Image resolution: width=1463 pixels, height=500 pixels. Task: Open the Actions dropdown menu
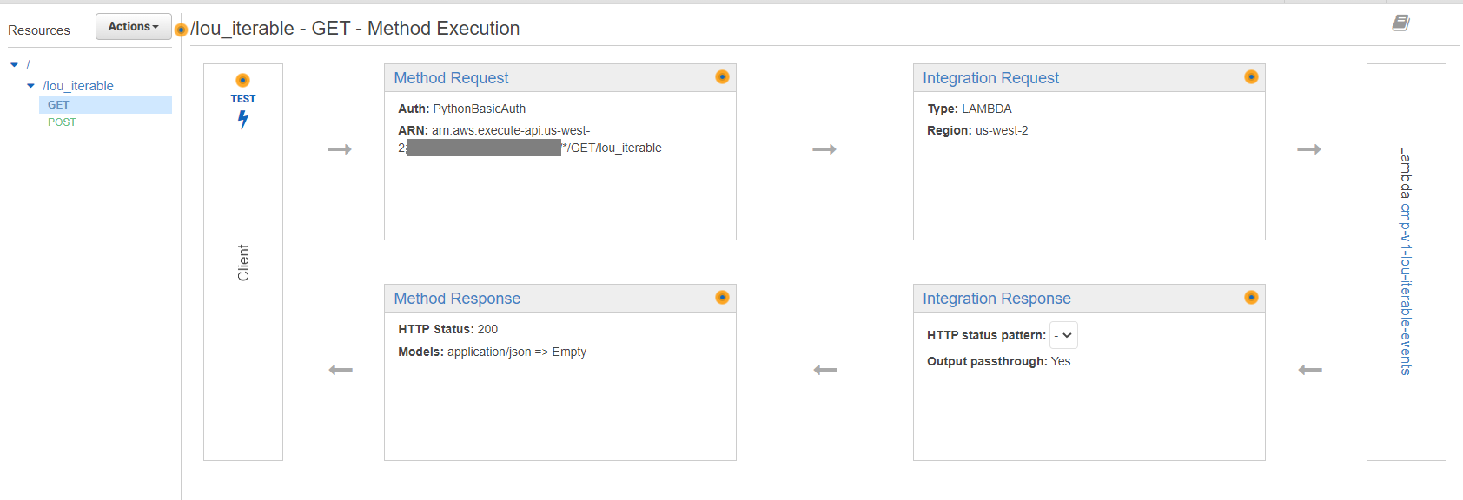click(x=133, y=27)
